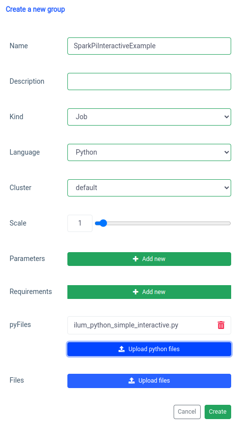Viewport: 241px width, 425px height.
Task: Expand the Cluster dropdown set to default
Action: 149,188
